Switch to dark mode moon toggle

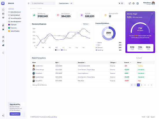point(122,3)
